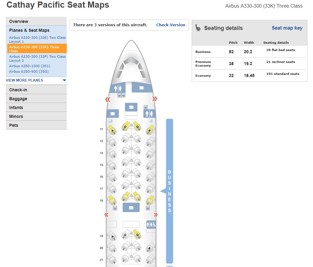The image size is (313, 267).
Task: Open the Check Version link
Action: pos(171,25)
